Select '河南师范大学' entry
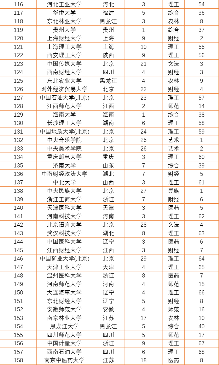 coord(64,284)
